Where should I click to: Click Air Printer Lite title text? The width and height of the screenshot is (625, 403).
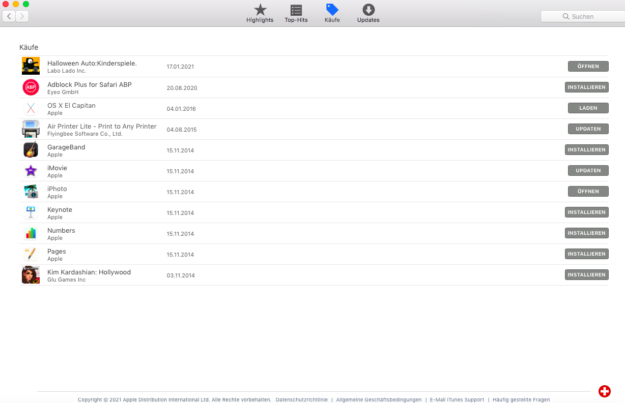click(102, 126)
